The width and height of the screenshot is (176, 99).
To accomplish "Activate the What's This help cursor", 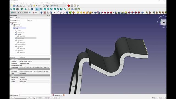I will (x=48, y=5).
